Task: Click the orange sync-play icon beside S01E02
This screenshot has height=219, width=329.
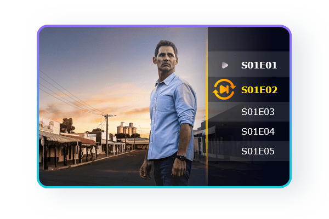Action: coord(224,89)
